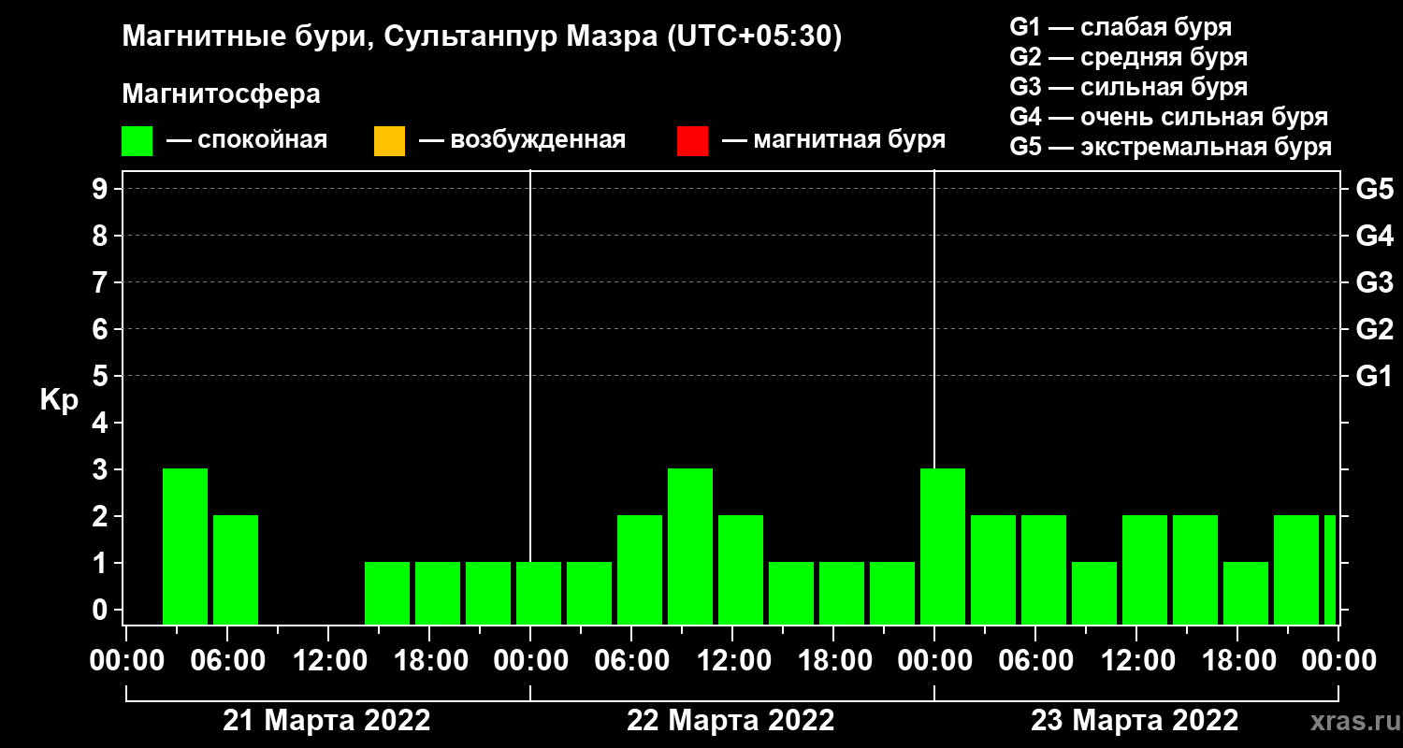This screenshot has height=748, width=1403.
Task: Click the Kp 3 bar on 21 March
Action: coord(185,547)
